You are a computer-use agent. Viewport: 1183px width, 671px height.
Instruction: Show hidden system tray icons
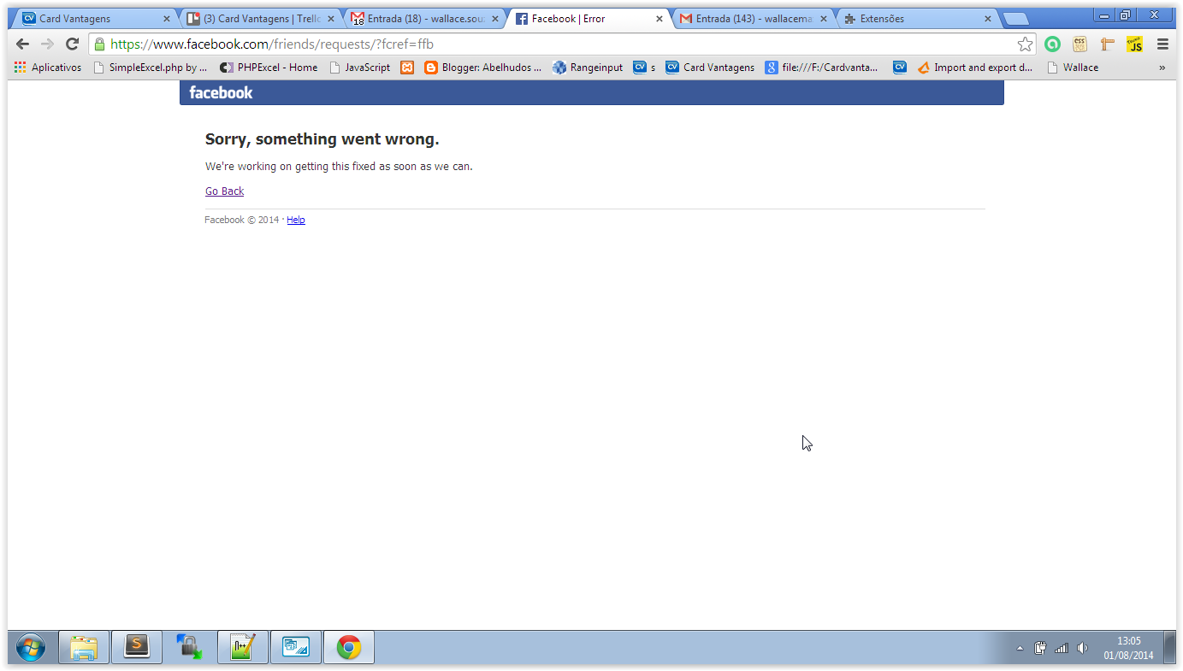pyautogui.click(x=1020, y=648)
